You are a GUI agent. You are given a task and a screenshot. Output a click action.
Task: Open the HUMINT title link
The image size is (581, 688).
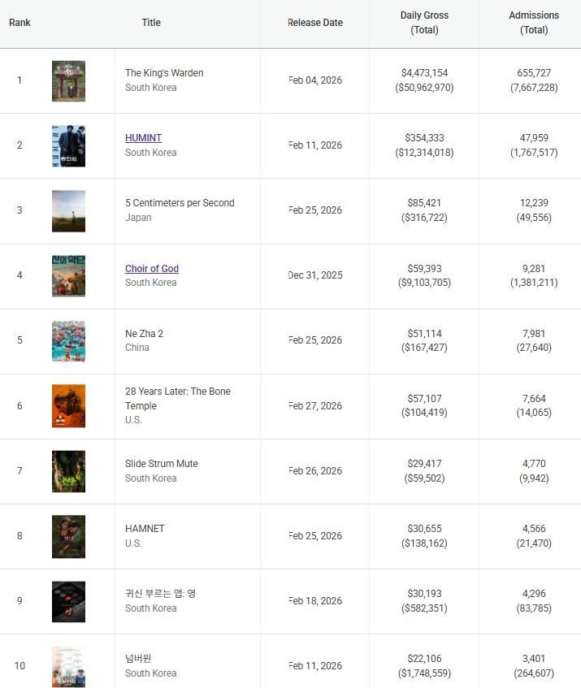pos(143,138)
